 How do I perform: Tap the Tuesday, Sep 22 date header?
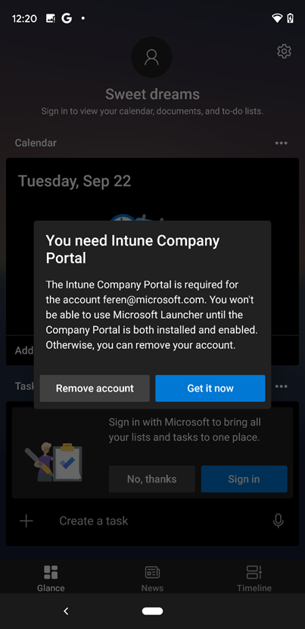click(x=74, y=181)
